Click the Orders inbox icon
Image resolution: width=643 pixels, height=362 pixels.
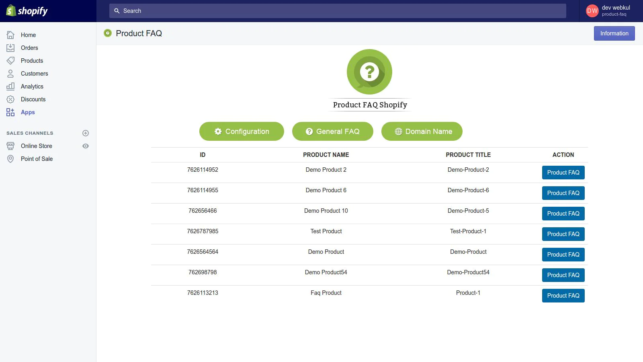(10, 48)
